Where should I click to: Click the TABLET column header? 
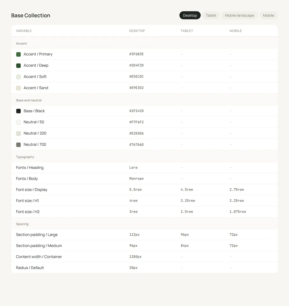coord(187,31)
